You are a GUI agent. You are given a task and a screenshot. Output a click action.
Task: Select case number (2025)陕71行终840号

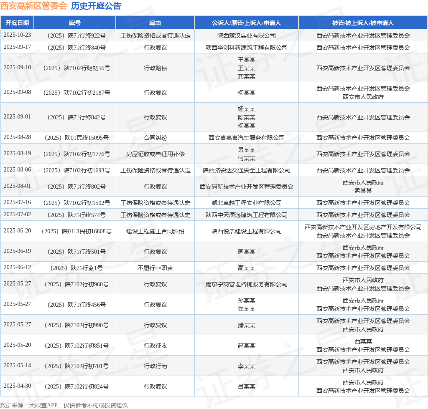tap(75, 48)
